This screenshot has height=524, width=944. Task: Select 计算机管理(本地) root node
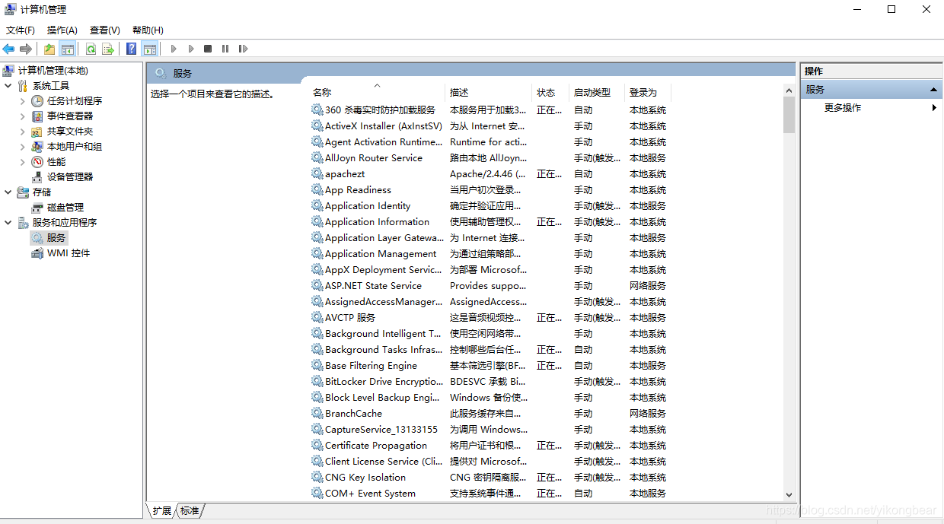(53, 71)
